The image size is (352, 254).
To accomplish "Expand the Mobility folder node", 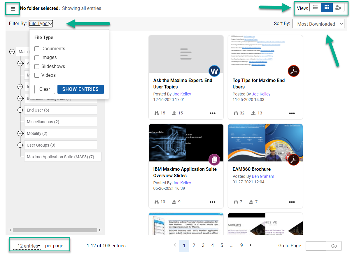I will (20, 133).
